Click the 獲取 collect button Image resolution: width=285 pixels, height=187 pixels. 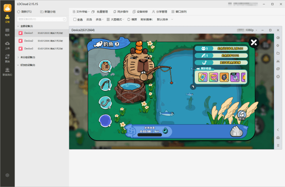[x=236, y=131]
